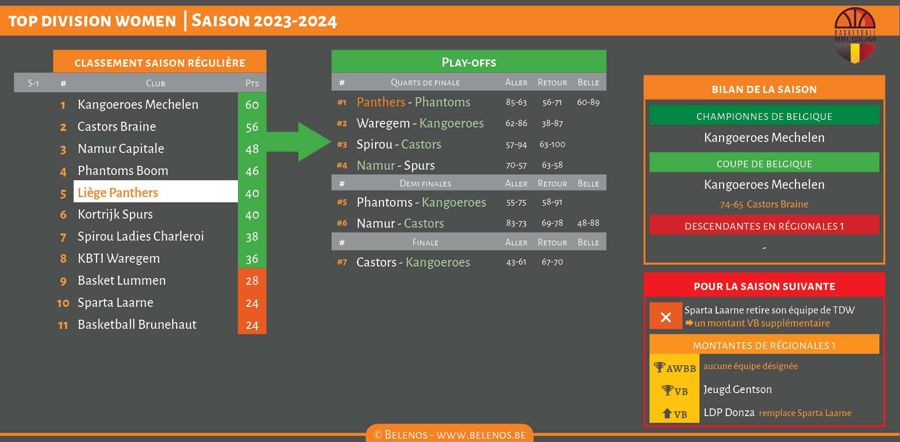Click Kangoeroes Mechelen in the standings

point(138,105)
